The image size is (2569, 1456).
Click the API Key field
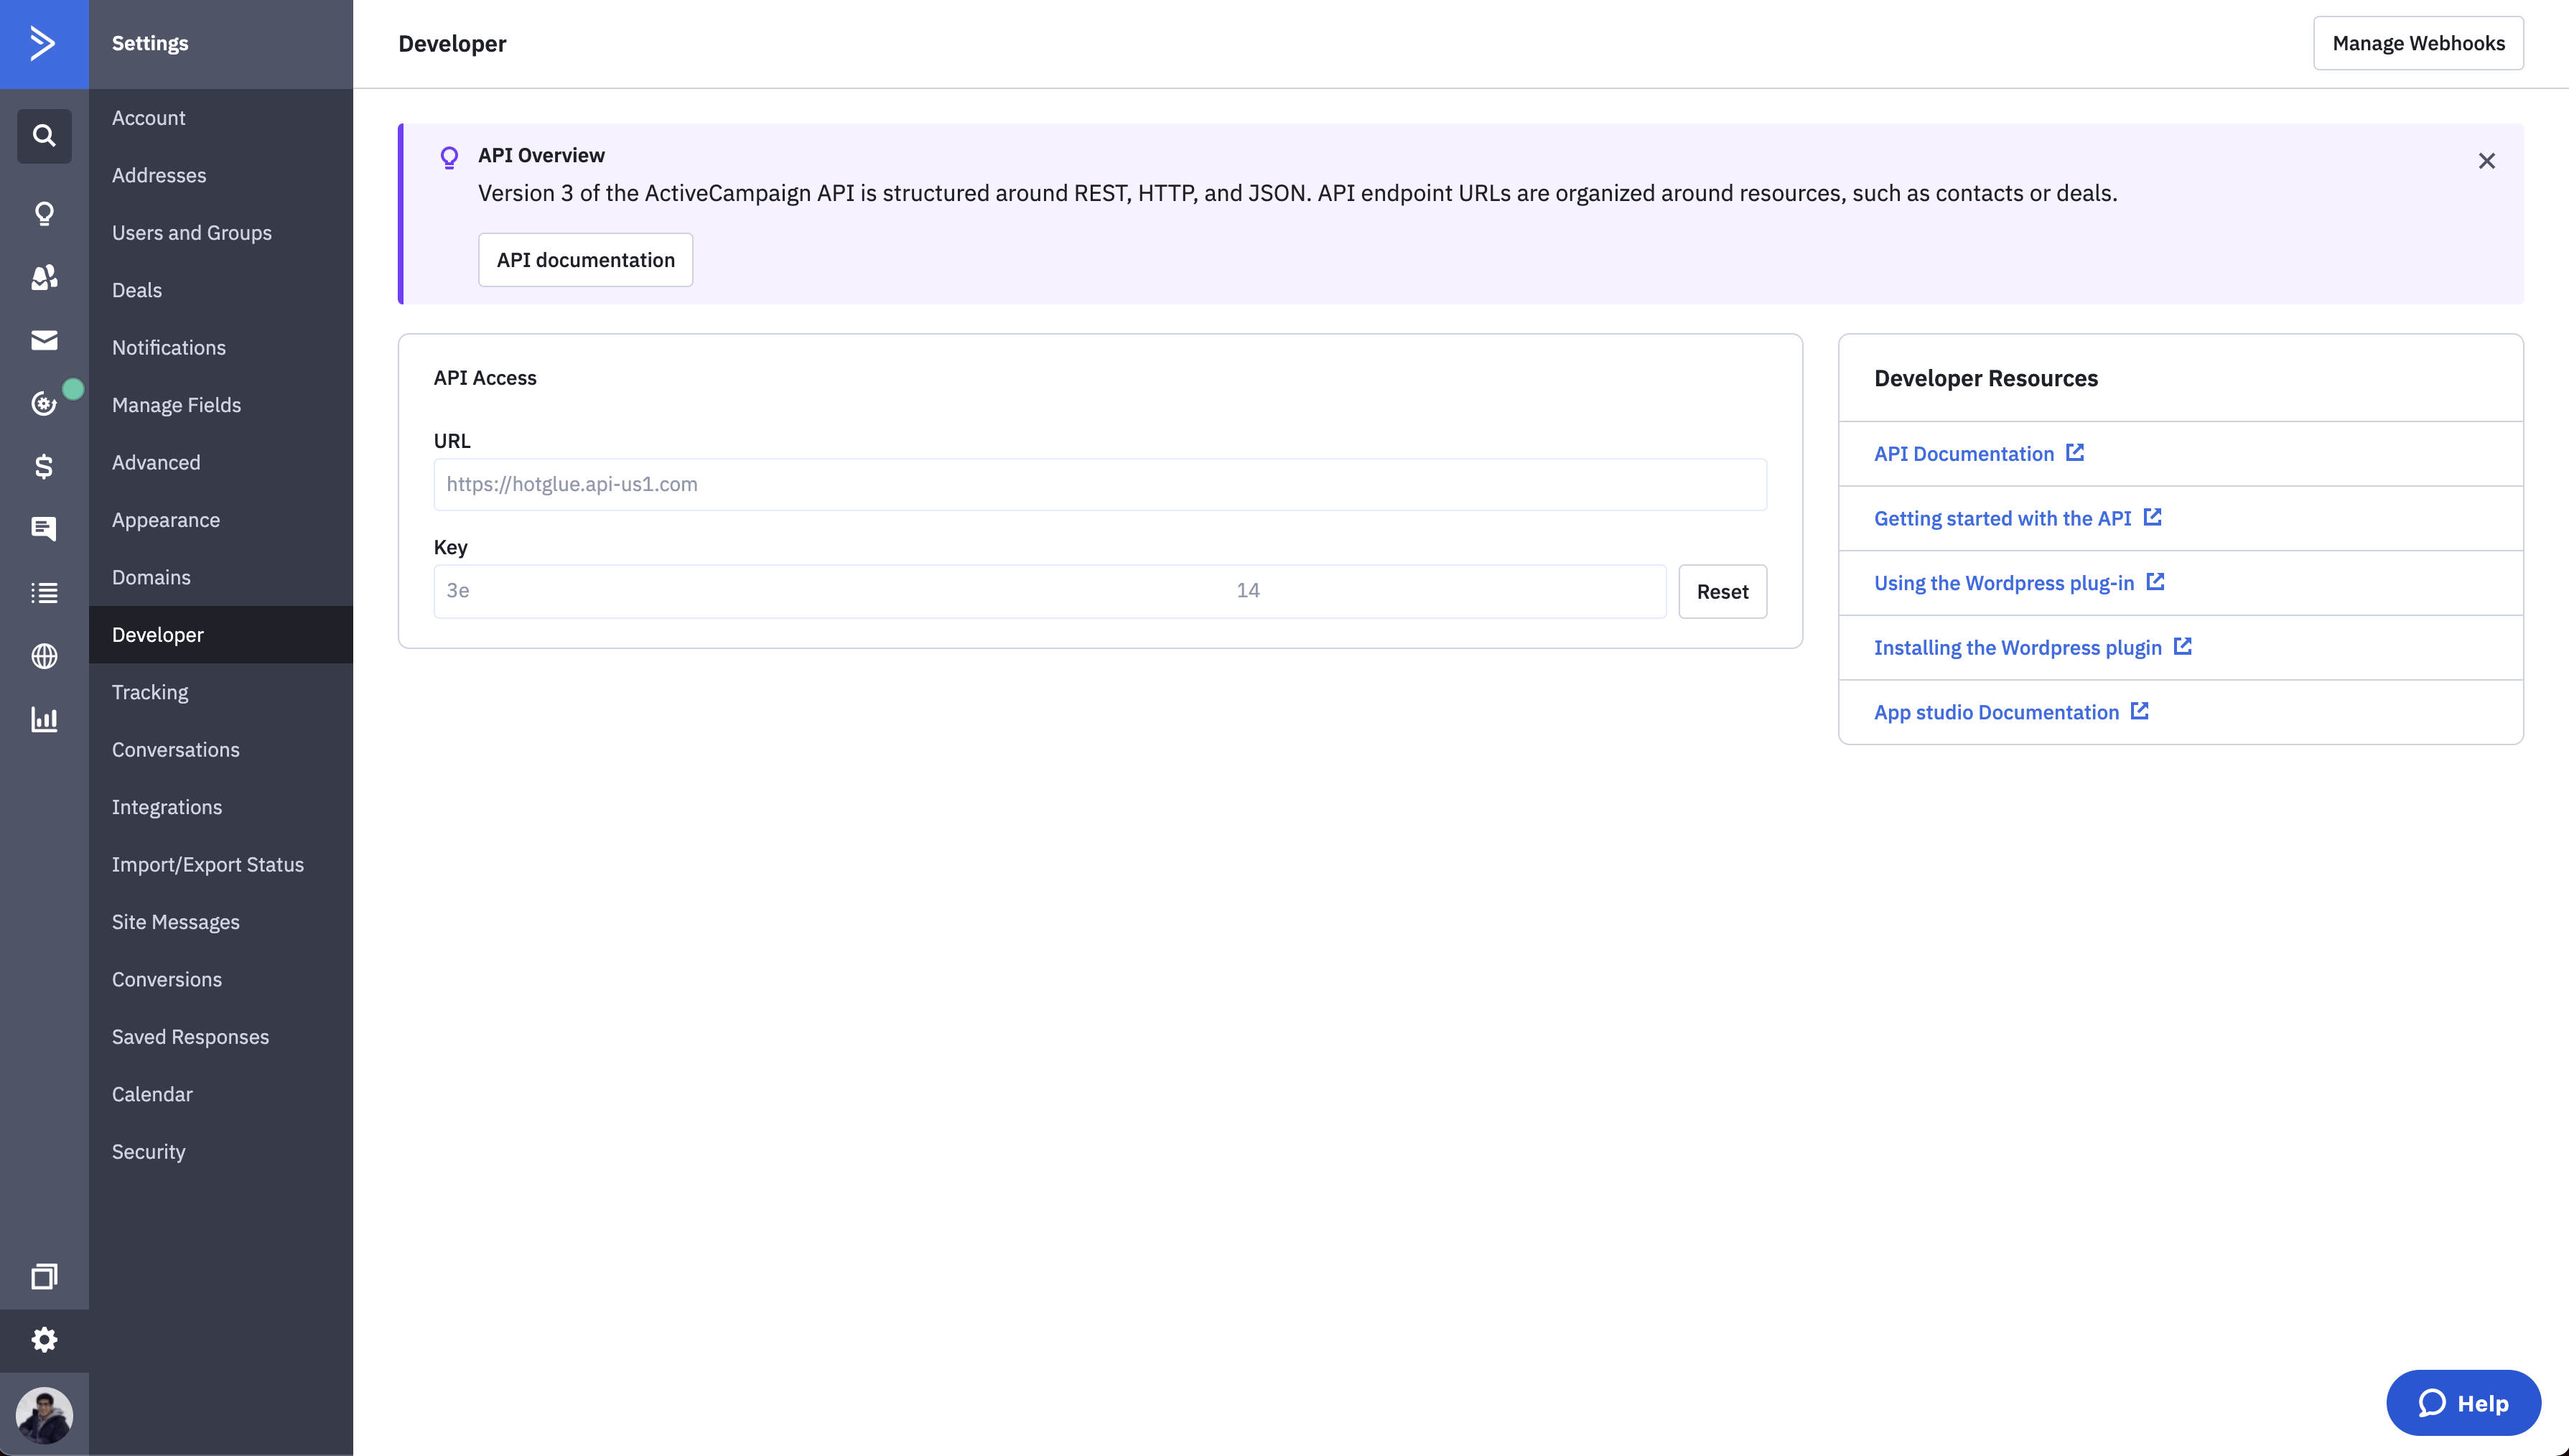click(1049, 591)
